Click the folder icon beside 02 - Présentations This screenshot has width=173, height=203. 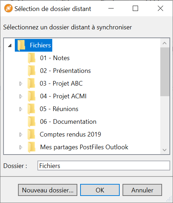click(31, 71)
